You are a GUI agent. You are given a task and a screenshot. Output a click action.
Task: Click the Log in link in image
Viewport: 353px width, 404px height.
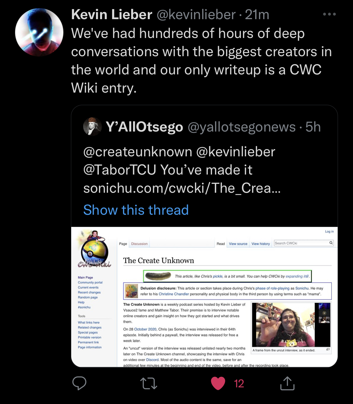click(x=329, y=232)
